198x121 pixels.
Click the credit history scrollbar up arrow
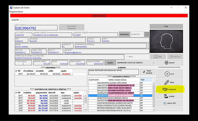(x=85, y=96)
